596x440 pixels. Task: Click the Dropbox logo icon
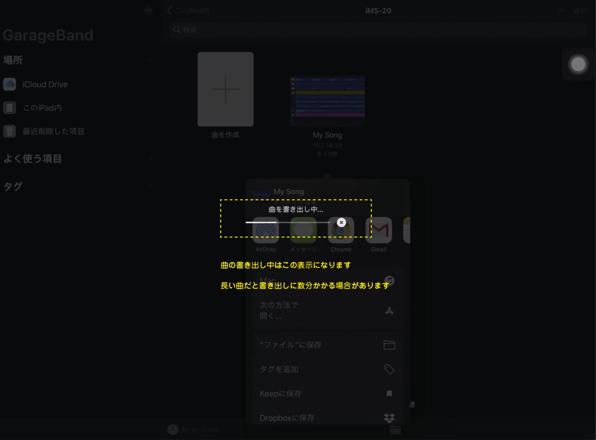click(389, 418)
